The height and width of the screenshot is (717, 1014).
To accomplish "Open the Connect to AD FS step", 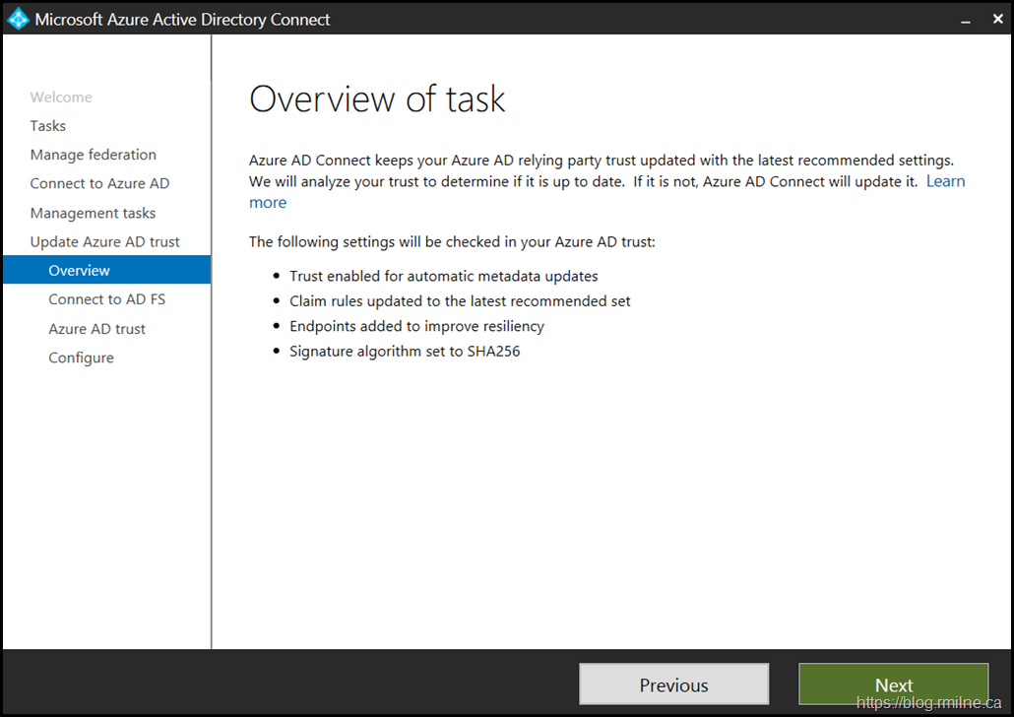I will click(x=106, y=299).
